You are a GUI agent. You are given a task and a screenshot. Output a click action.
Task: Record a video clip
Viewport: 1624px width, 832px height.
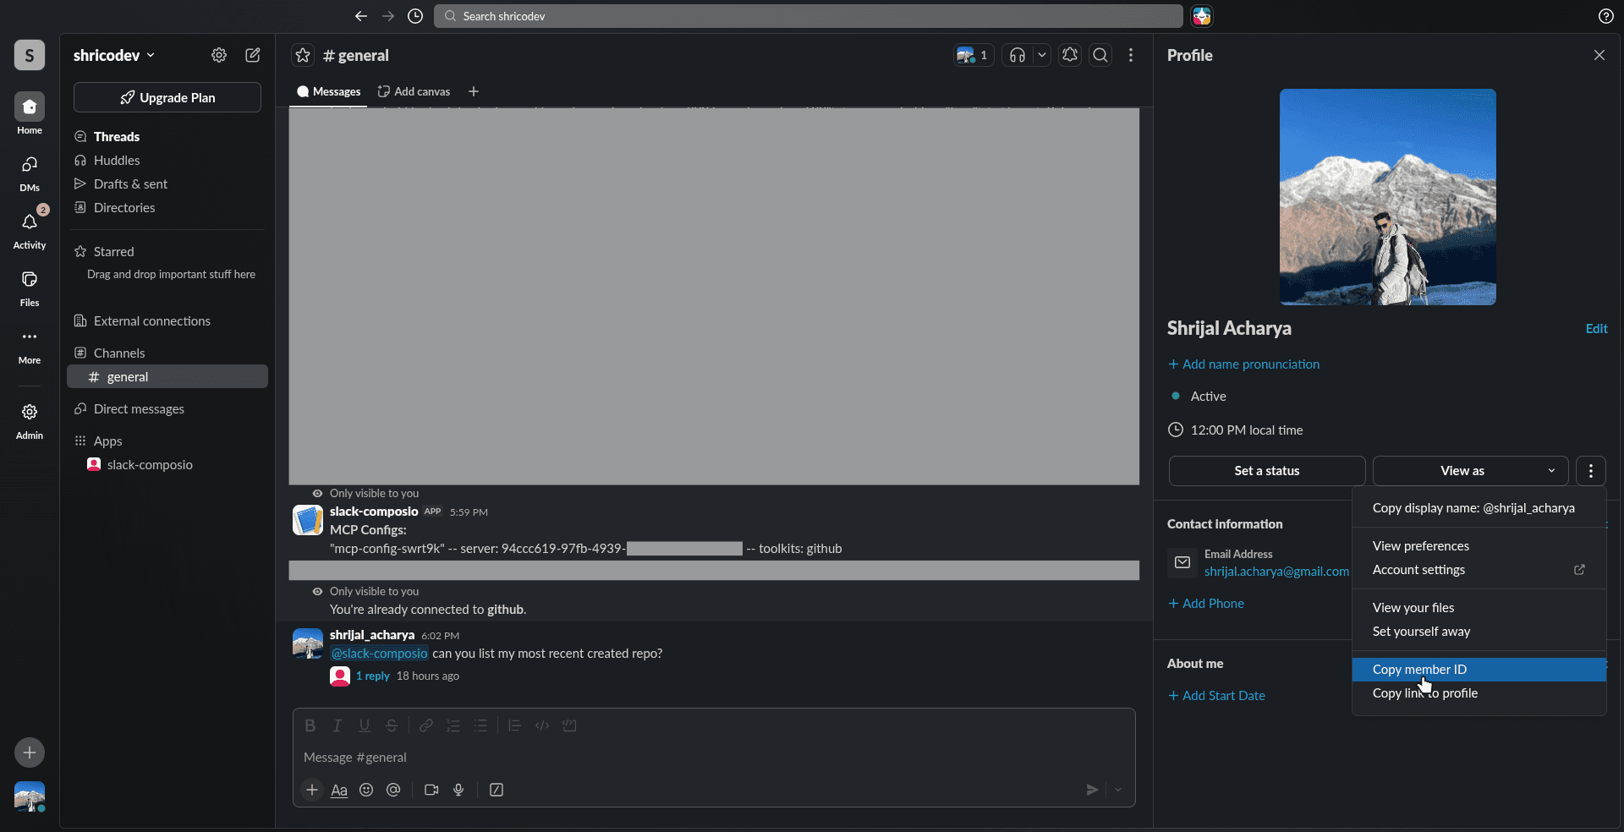[431, 790]
